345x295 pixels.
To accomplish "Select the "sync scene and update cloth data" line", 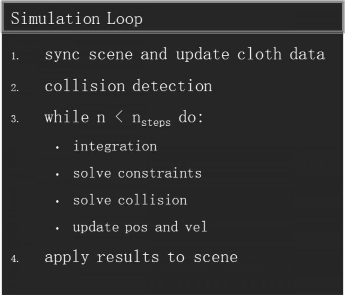I will pyautogui.click(x=184, y=54).
